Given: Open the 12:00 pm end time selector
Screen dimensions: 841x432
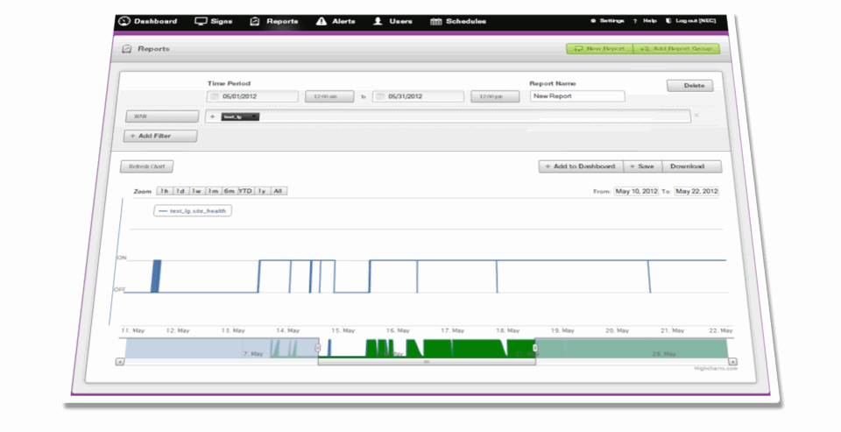Looking at the screenshot, I should click(x=495, y=96).
